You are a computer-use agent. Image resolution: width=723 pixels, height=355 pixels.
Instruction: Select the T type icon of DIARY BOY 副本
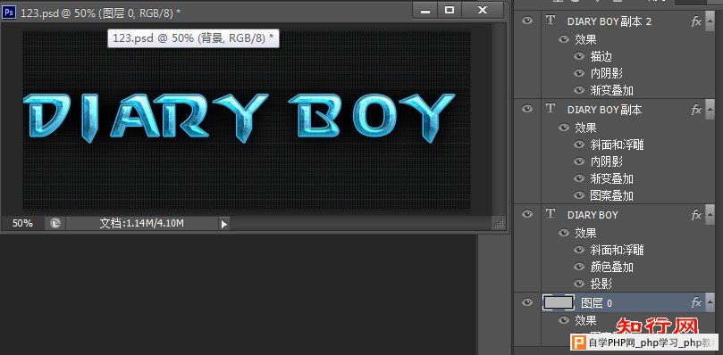tap(551, 109)
